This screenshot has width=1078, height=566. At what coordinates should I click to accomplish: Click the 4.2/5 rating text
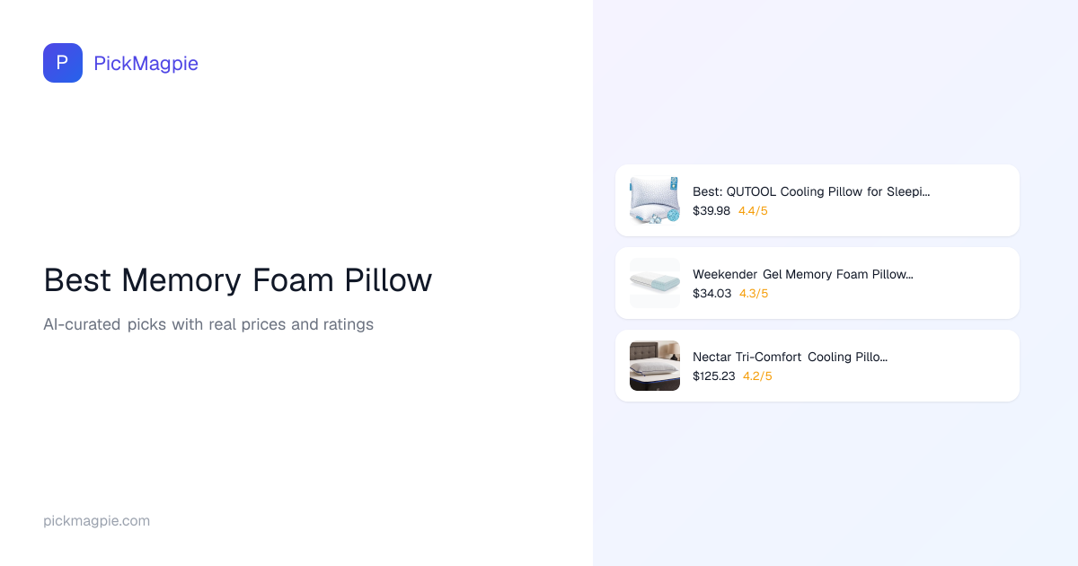pos(757,376)
